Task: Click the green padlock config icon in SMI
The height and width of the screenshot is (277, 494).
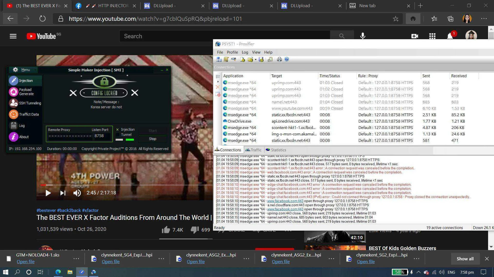Action: [x=104, y=82]
